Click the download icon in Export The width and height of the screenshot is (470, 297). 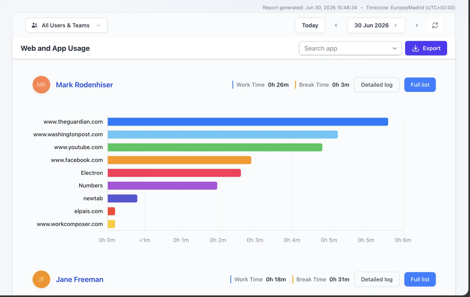(415, 48)
